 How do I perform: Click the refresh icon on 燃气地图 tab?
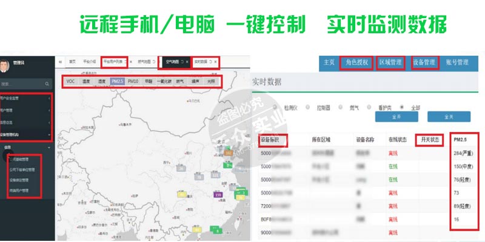154,62
